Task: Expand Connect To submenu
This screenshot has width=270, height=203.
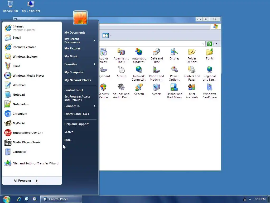Action: pos(80,106)
